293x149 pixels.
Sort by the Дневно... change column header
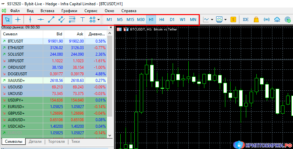click(x=96, y=34)
